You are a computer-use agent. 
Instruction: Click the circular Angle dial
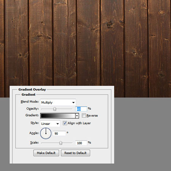(46, 133)
